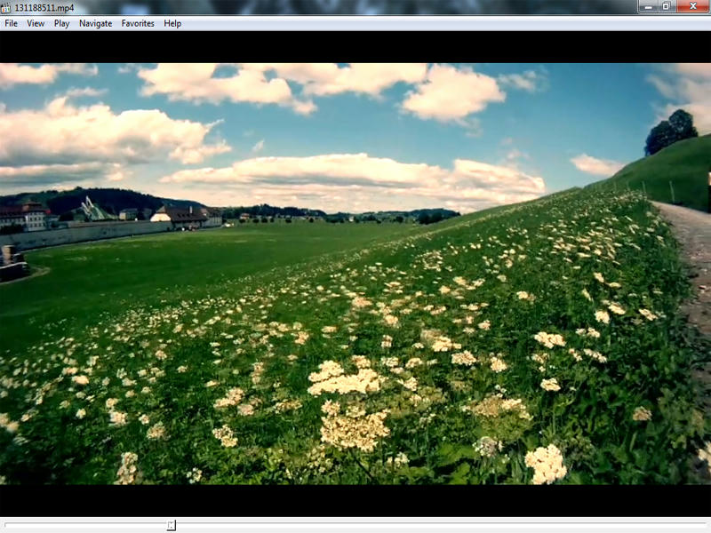Image resolution: width=711 pixels, height=533 pixels.
Task: Click the video frame to toggle playback
Action: point(355,274)
